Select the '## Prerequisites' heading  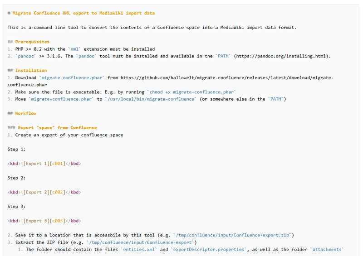click(x=29, y=42)
